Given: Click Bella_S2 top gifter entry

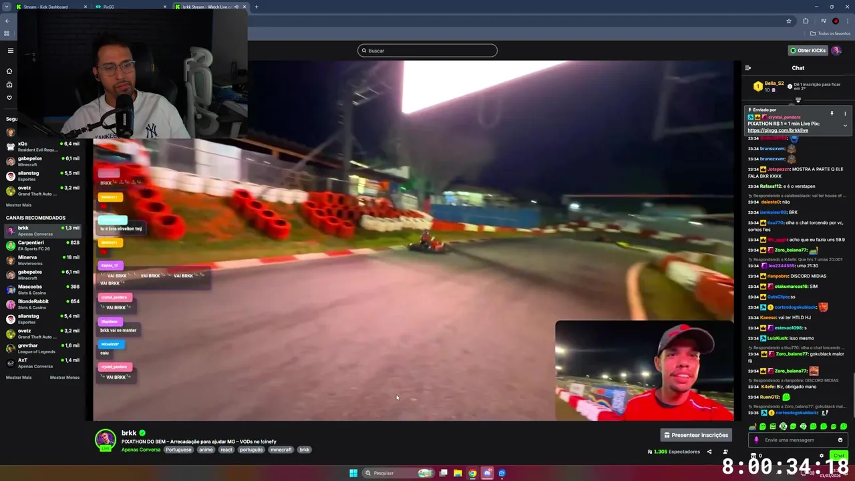Looking at the screenshot, I should tap(768, 86).
